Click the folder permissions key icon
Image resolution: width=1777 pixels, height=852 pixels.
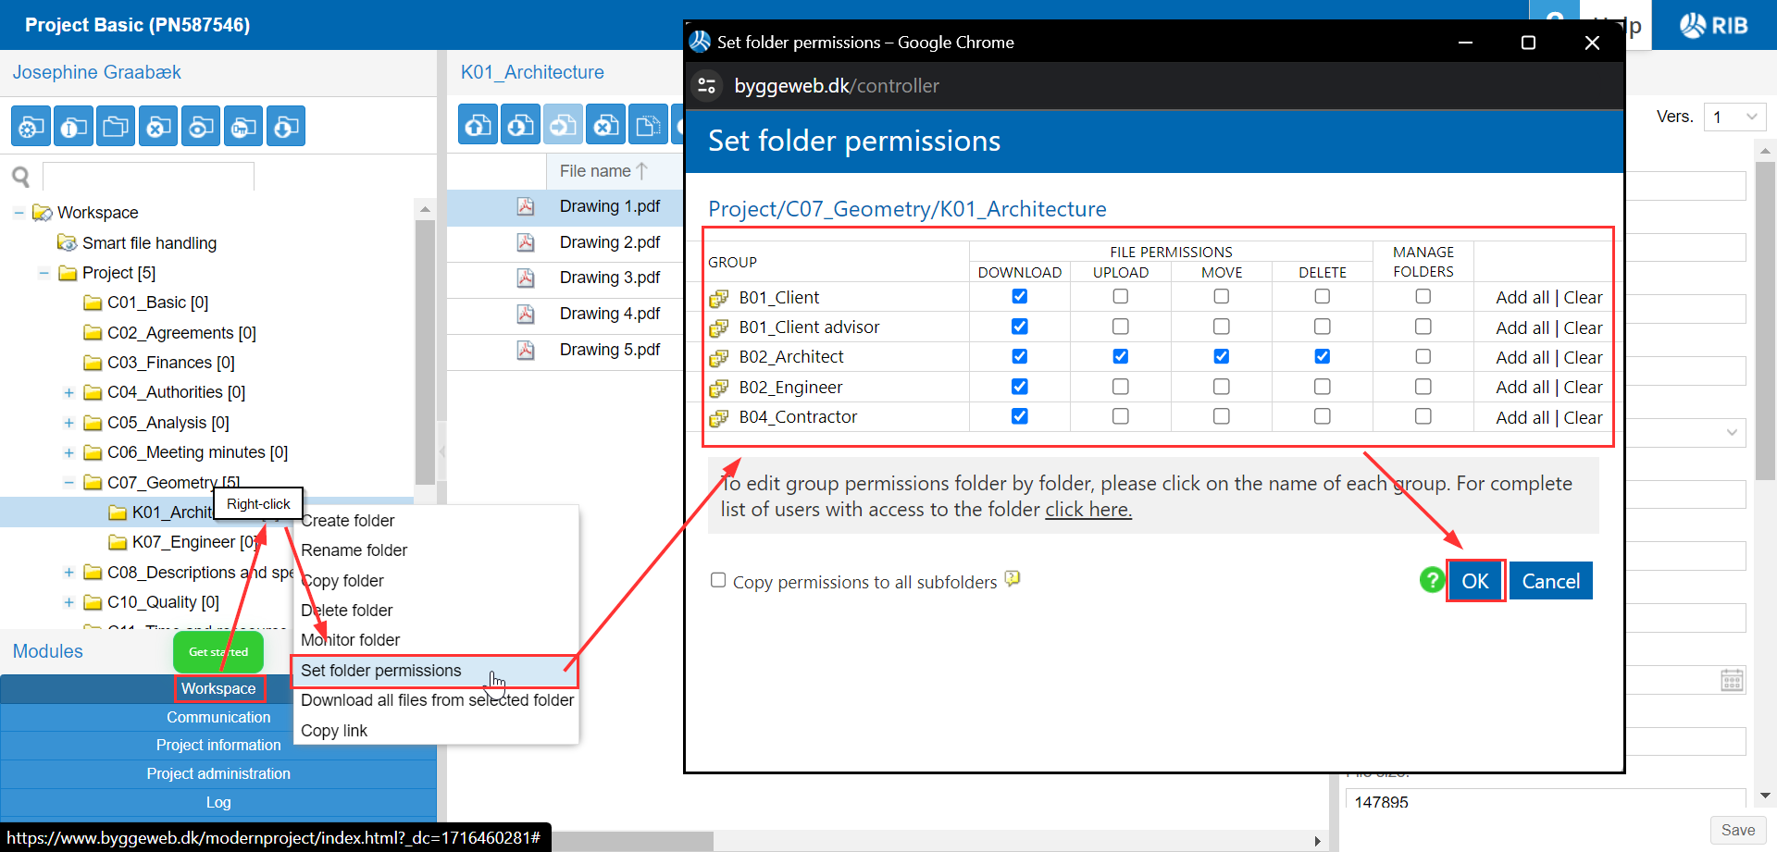243,127
